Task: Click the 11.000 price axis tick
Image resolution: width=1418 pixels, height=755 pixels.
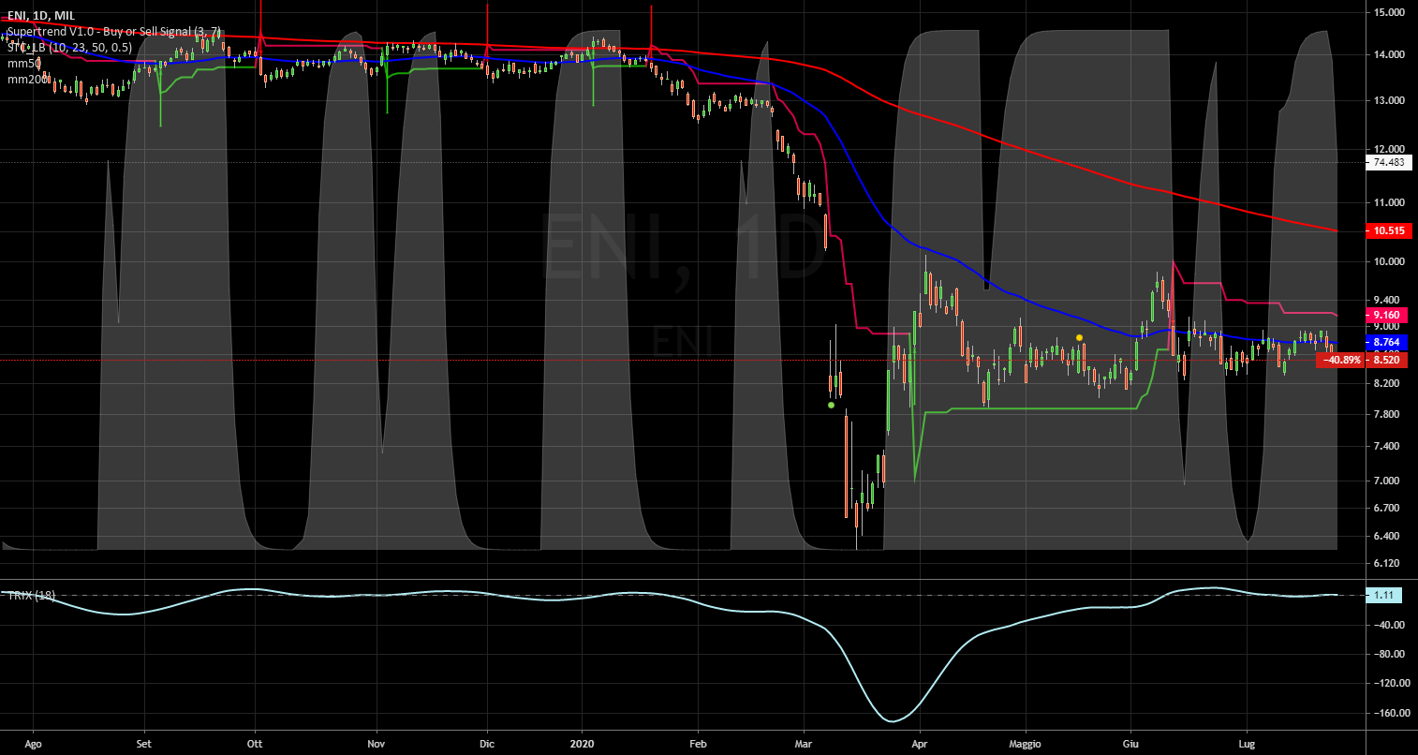Action: [1388, 202]
